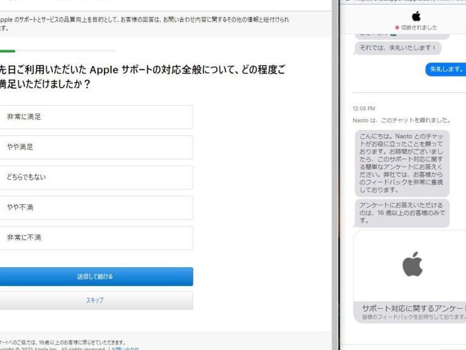Click the Naoto は、このチャットを離れました notice

402,120
